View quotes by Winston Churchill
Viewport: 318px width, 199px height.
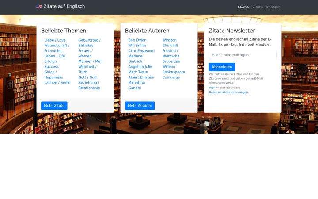click(x=170, y=43)
